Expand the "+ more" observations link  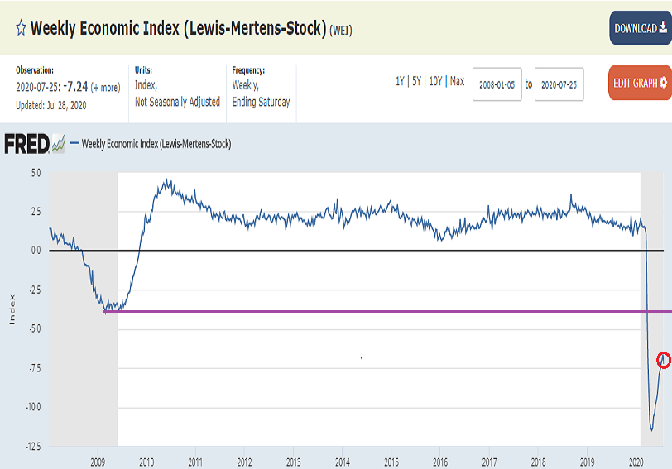click(x=106, y=87)
